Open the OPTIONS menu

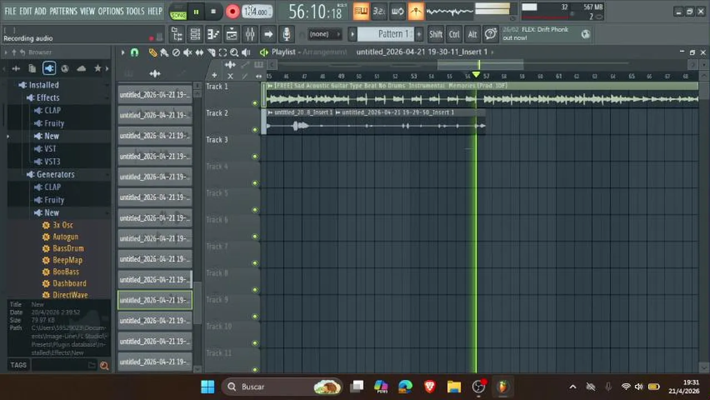click(111, 11)
